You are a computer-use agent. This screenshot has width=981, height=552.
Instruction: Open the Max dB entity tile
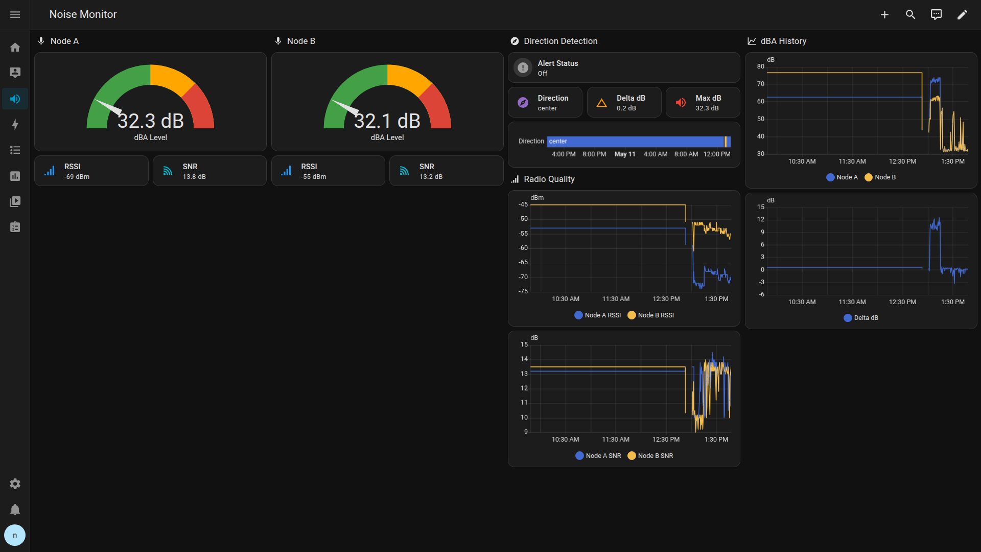click(703, 102)
